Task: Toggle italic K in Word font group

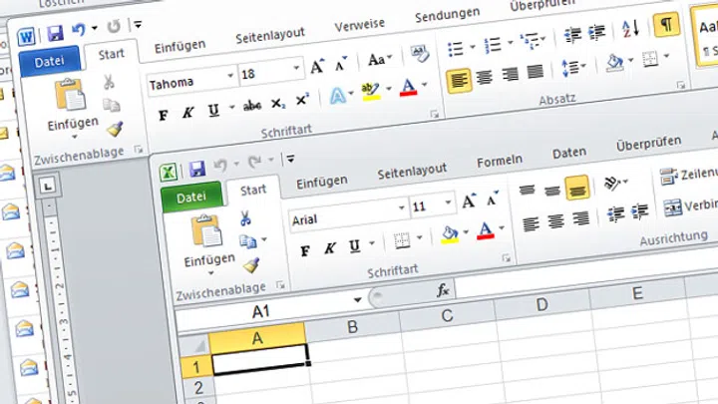Action: (187, 112)
